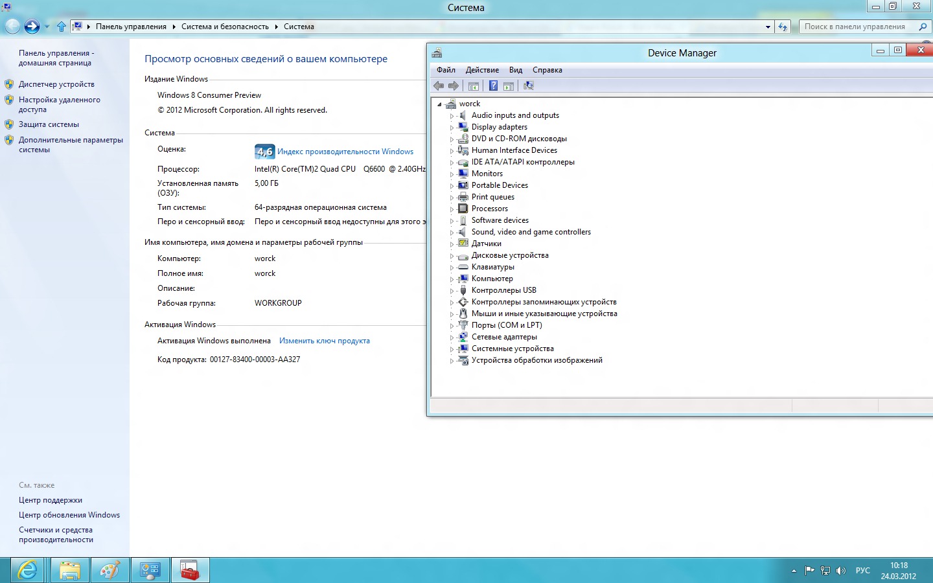Click the up-arrow in Система window navigation
The image size is (933, 583).
tap(61, 27)
